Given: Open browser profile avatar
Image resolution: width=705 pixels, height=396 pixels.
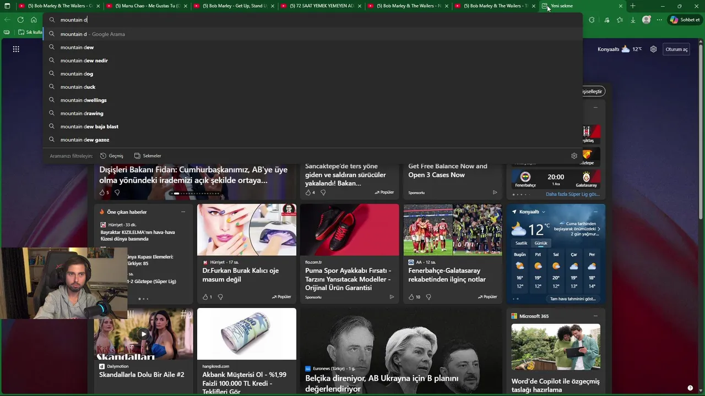Looking at the screenshot, I should [647, 20].
